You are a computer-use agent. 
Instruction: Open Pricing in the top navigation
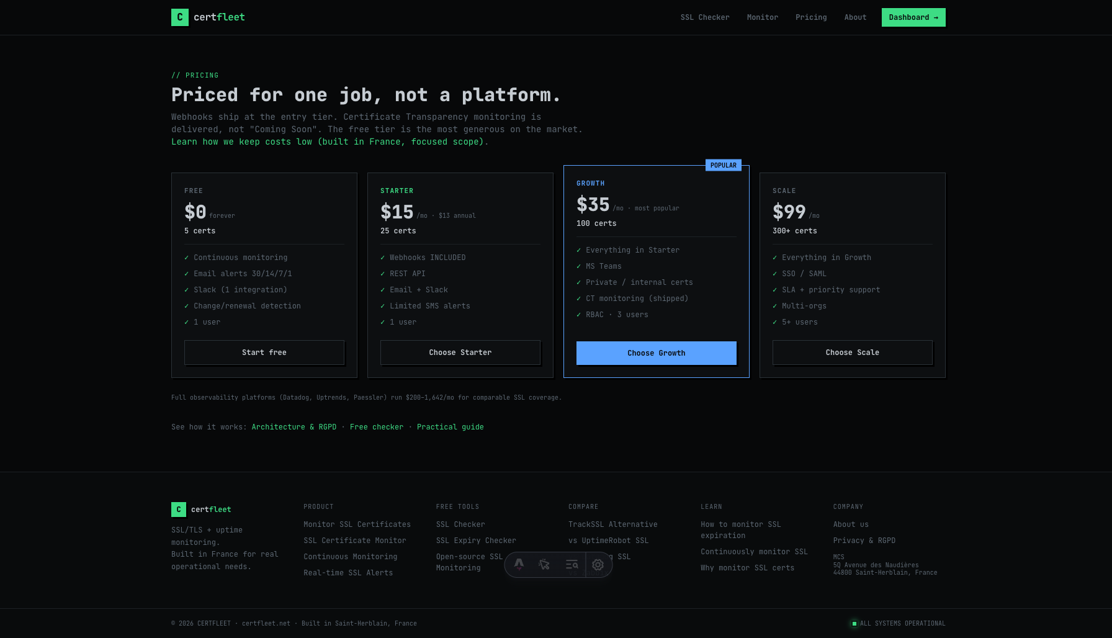[x=811, y=17]
